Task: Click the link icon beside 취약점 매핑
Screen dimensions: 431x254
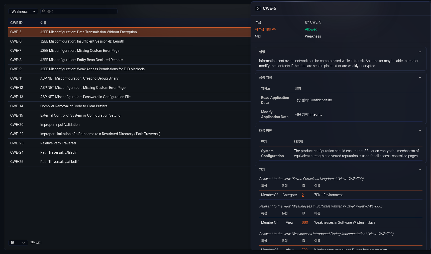Action: coord(274,29)
